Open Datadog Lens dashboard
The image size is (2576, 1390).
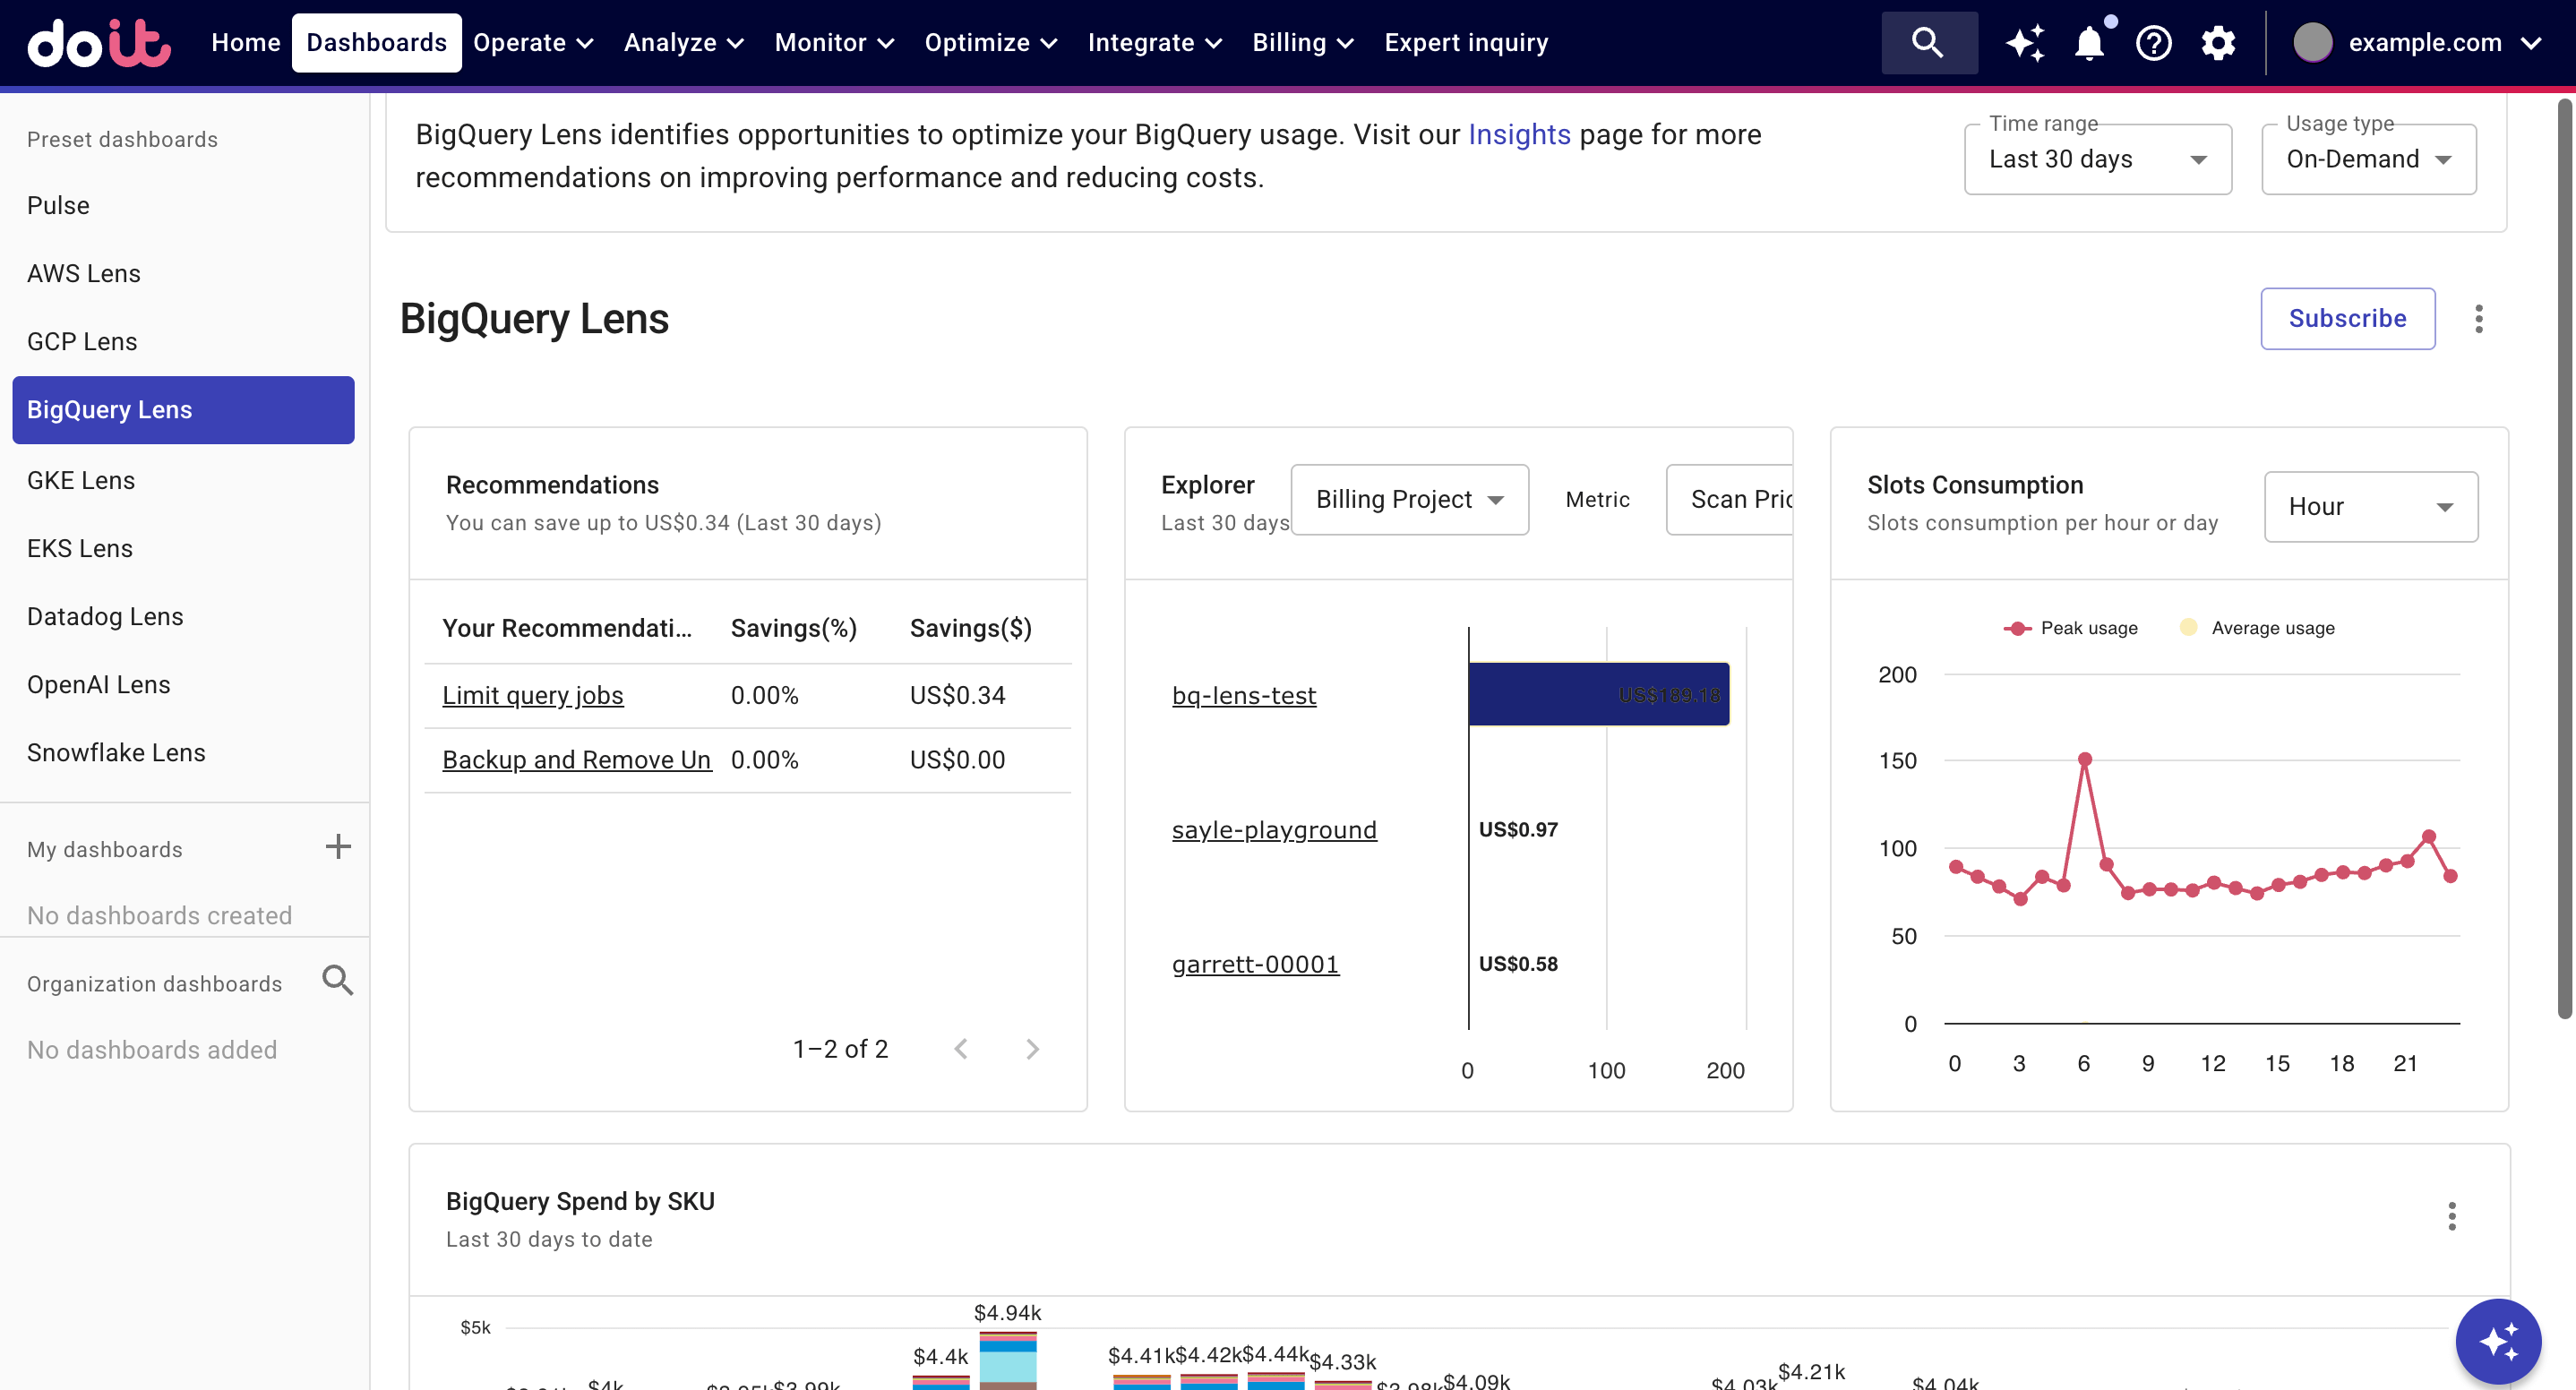105,616
